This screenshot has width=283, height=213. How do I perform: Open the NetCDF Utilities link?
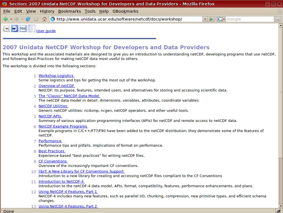click(x=53, y=106)
